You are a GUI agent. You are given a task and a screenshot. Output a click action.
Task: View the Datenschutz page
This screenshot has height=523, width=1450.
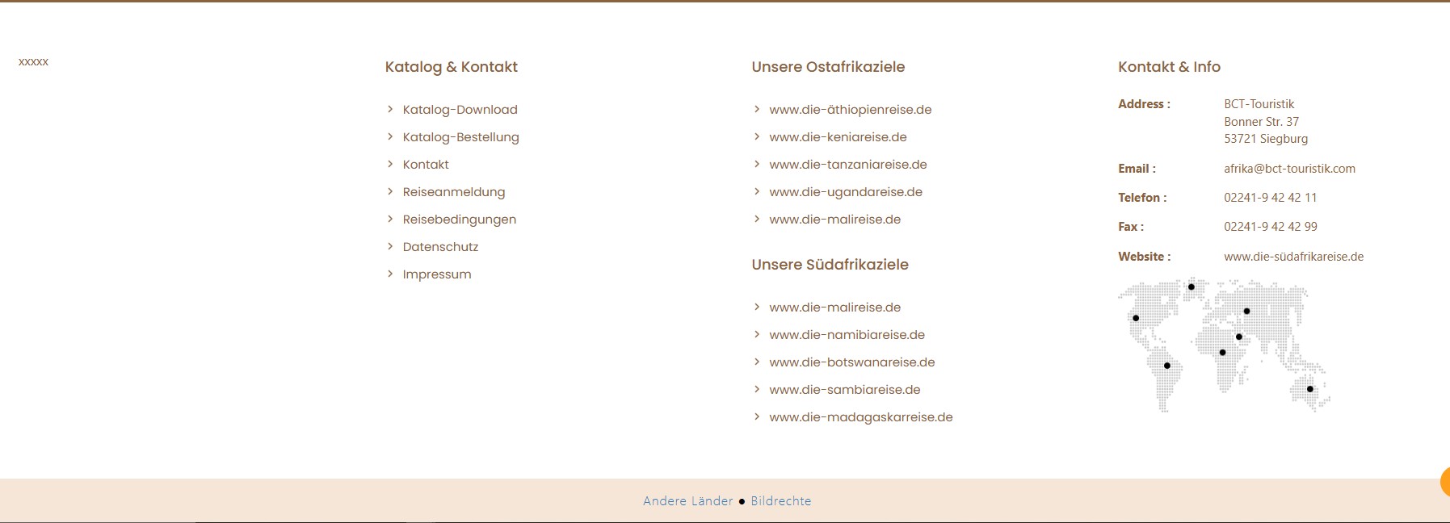440,247
